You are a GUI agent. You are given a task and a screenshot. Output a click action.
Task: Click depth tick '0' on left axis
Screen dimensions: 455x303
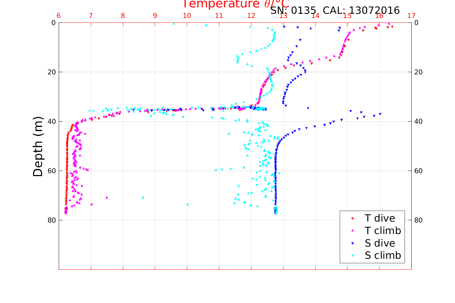pos(53,23)
